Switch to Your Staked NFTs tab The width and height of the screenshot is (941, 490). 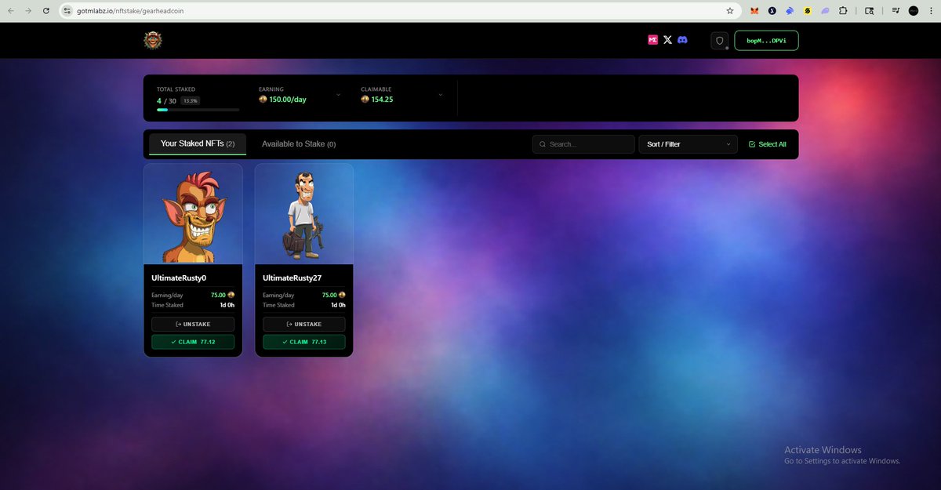tap(198, 143)
